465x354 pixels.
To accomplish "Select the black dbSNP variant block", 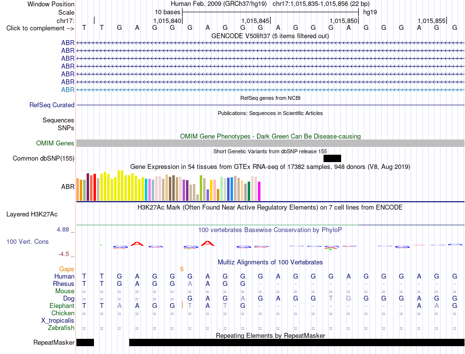I will [x=332, y=159].
